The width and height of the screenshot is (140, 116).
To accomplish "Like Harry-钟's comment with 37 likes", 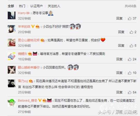I will click(129, 18).
